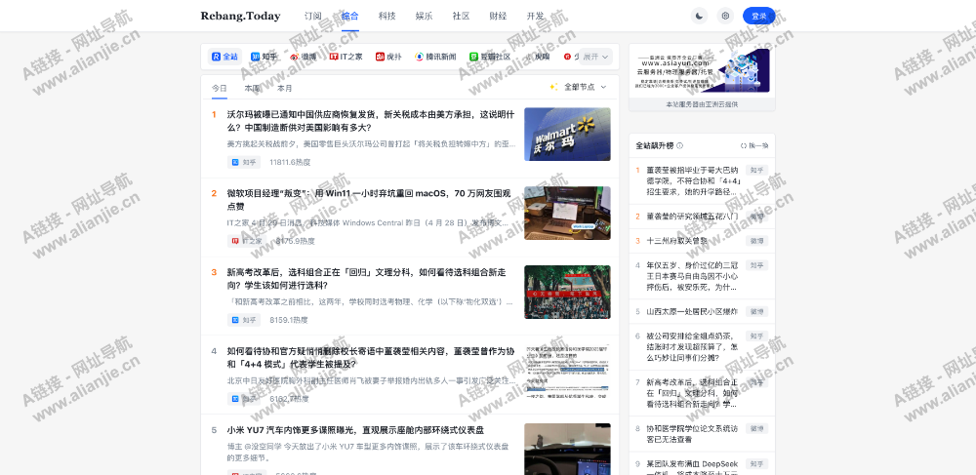976x475 pixels.
Task: Click the info icon beside 全站飙升榜
Action: pos(679,145)
